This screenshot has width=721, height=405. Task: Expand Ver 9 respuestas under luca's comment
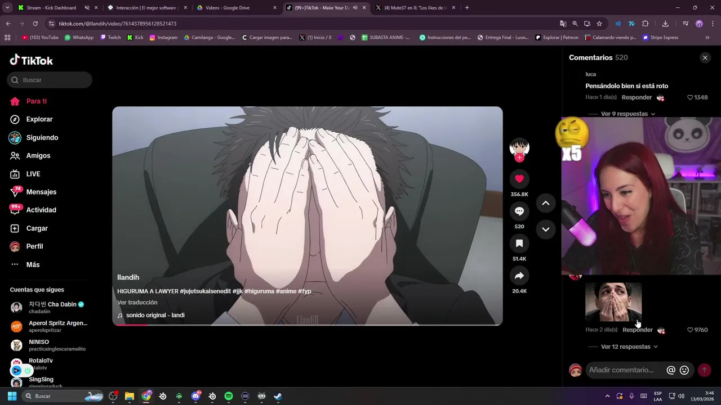point(628,114)
